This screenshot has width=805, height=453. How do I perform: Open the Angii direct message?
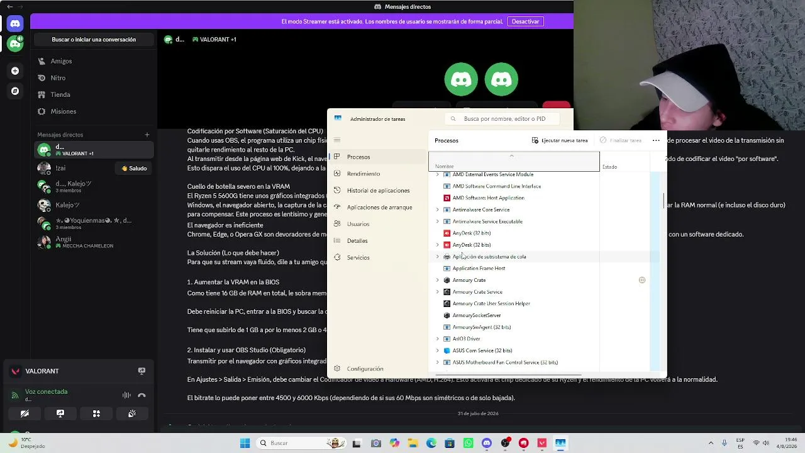94,242
